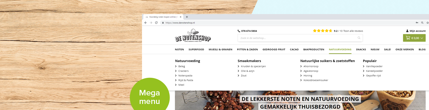Open the Gedroogd Fruit menu
Screen dimensions: 429x110
274,50
